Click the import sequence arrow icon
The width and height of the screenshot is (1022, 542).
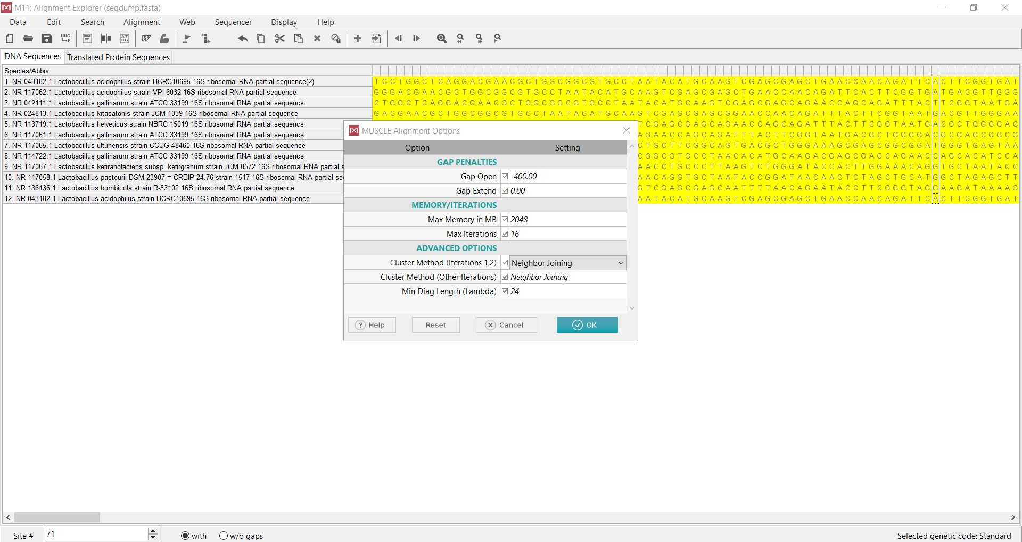(376, 38)
